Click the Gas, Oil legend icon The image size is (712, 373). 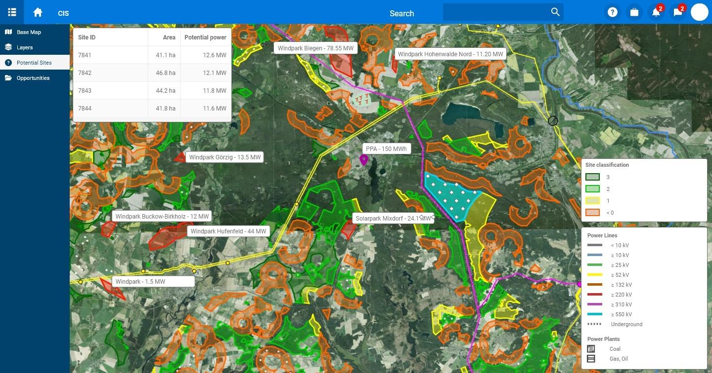pyautogui.click(x=591, y=359)
